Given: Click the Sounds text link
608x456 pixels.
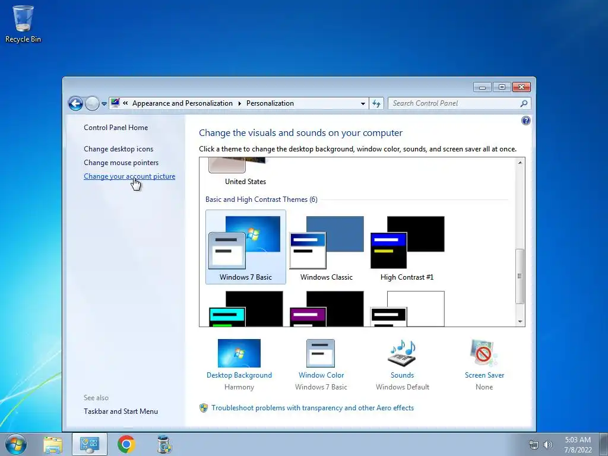Looking at the screenshot, I should click(402, 375).
